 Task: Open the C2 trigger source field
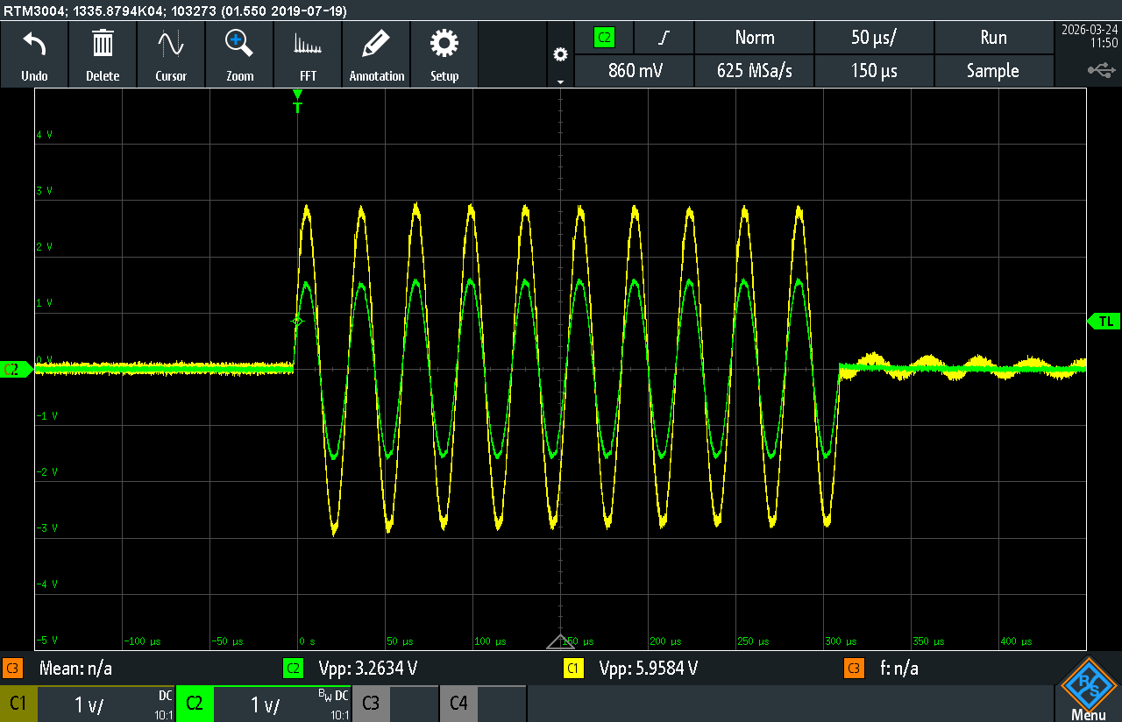click(604, 38)
